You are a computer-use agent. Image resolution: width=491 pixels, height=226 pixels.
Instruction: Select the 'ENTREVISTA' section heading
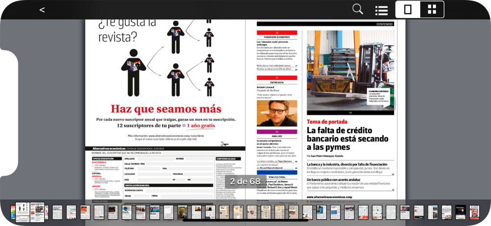point(277,82)
